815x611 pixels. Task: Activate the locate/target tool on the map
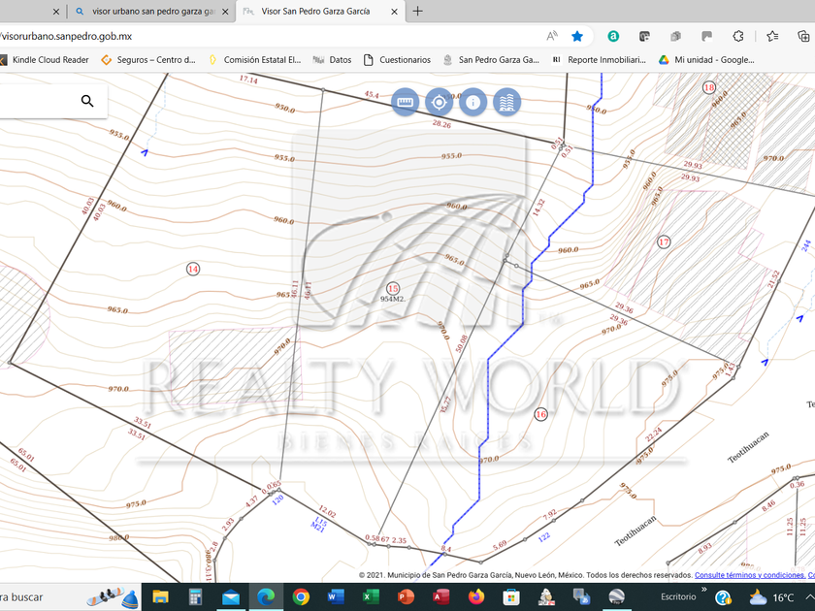(x=439, y=102)
